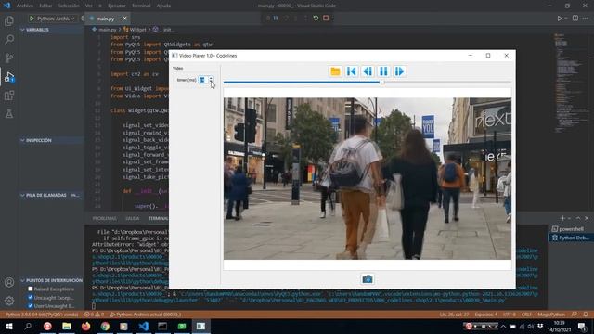
Task: Enable the Raised Exceptions checkbox
Action: pyautogui.click(x=31, y=289)
